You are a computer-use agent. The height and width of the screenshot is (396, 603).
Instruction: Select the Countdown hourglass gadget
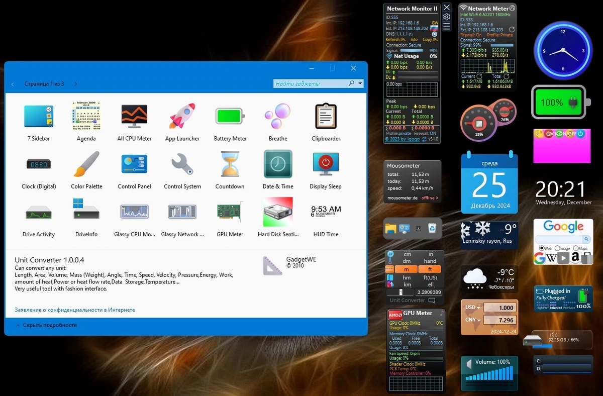point(230,164)
